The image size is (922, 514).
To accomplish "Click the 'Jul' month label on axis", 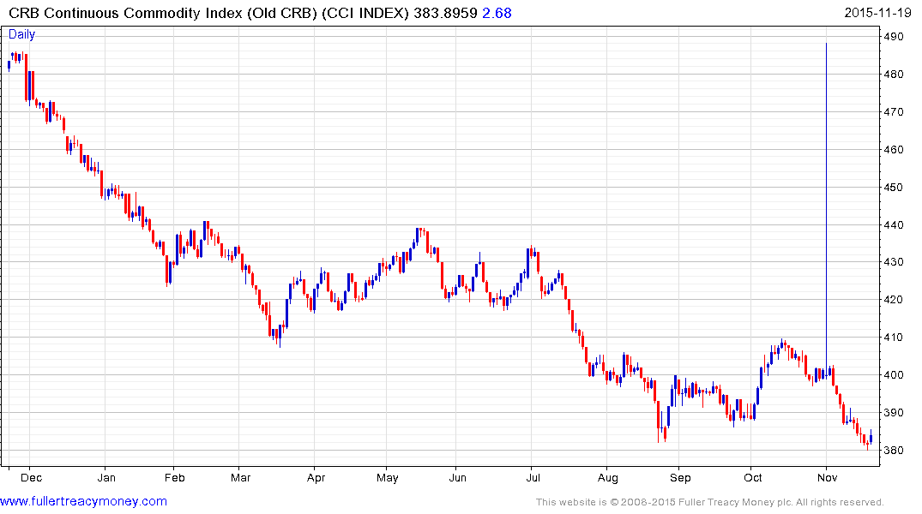I will point(533,477).
